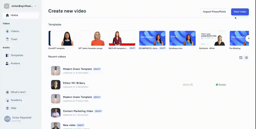Click the Templates section heading
256x129 pixels.
(55, 24)
